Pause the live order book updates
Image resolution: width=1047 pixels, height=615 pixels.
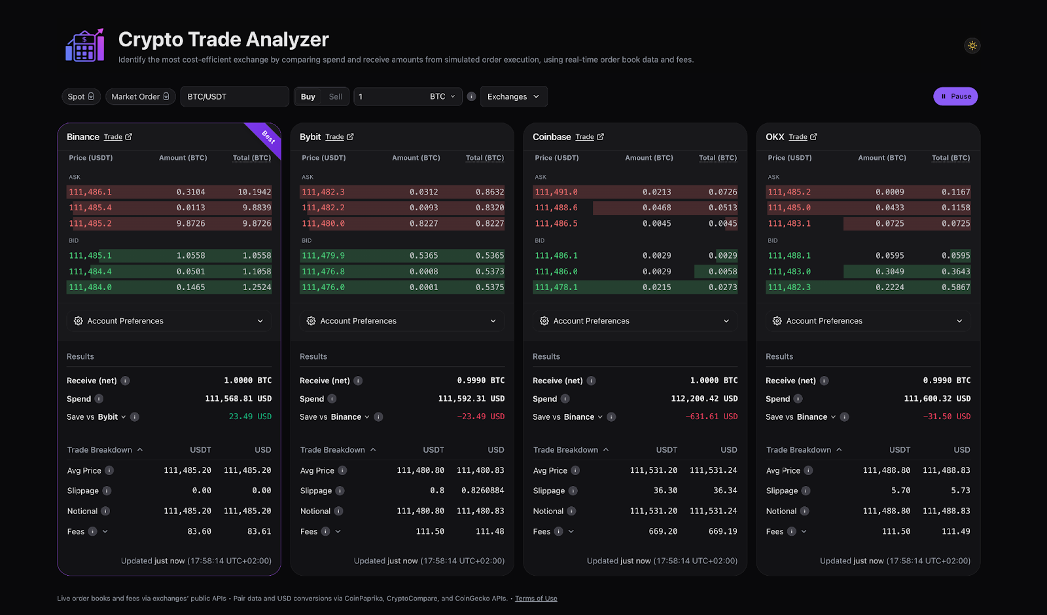[x=955, y=96]
